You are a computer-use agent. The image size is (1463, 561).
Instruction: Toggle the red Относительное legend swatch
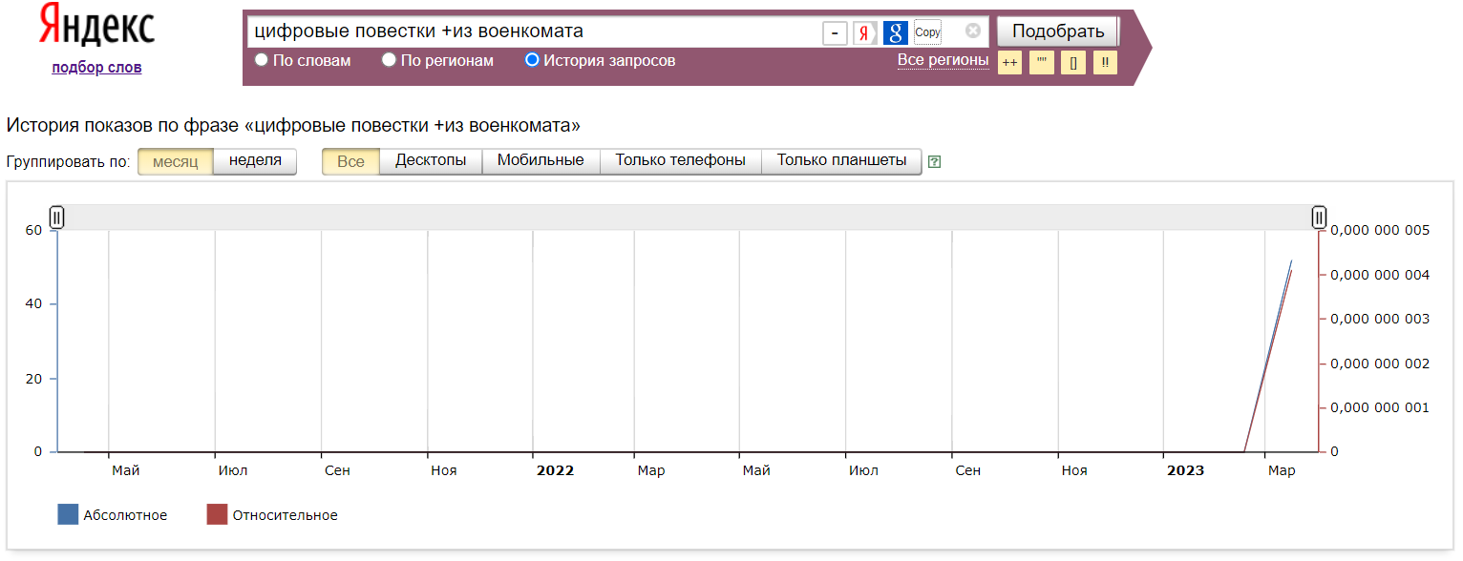pos(217,515)
